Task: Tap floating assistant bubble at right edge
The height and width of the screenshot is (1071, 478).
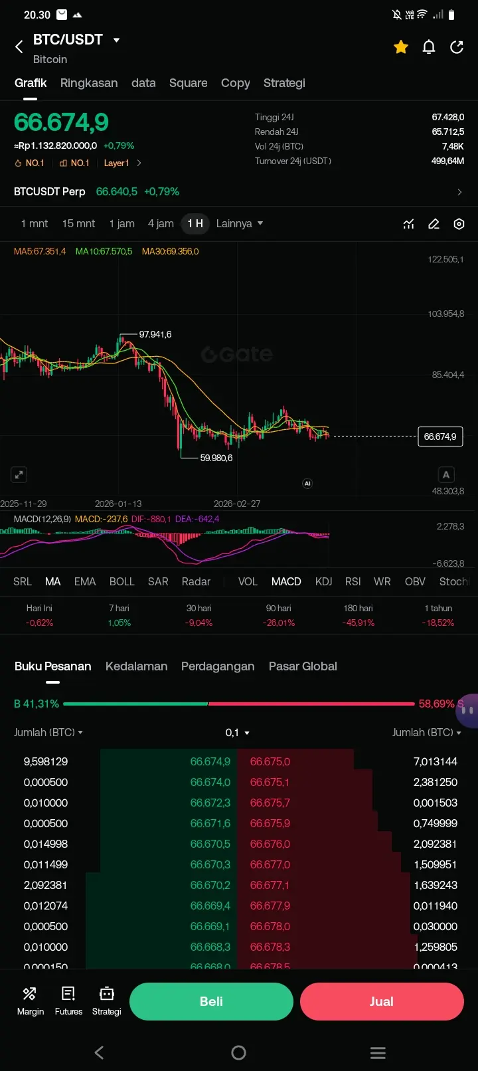Action: pos(467,710)
